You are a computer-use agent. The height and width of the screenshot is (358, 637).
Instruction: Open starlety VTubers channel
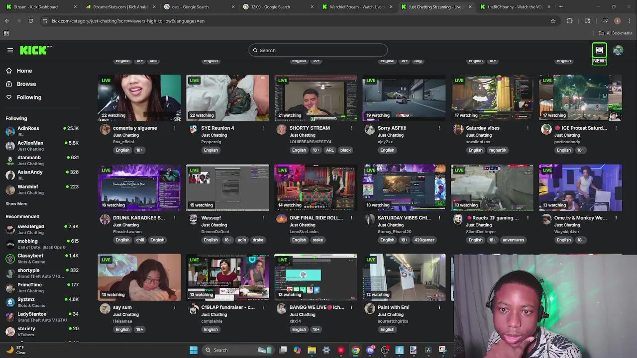pyautogui.click(x=42, y=332)
